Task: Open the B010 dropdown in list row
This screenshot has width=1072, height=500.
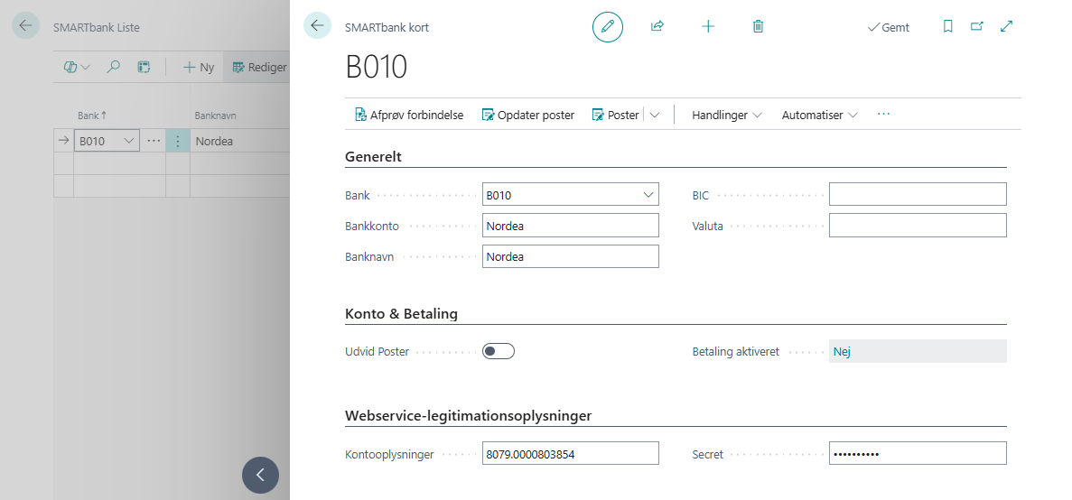Action: click(x=128, y=141)
